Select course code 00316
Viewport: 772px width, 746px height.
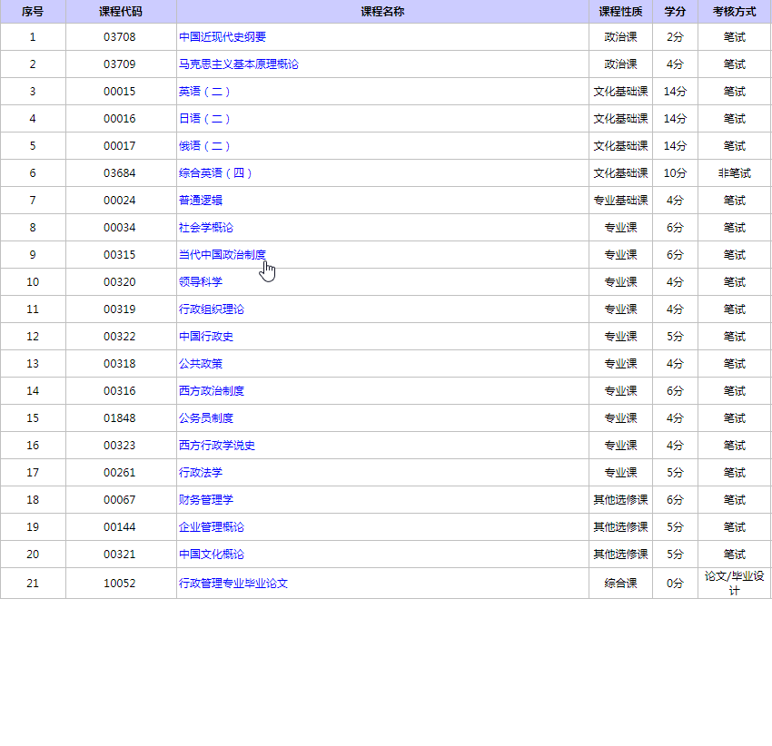point(120,391)
